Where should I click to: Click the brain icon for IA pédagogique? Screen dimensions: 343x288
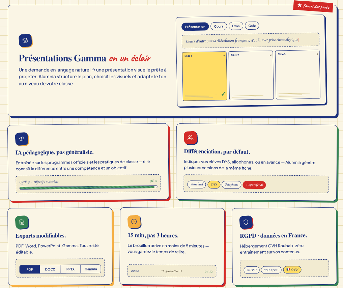pos(22,139)
